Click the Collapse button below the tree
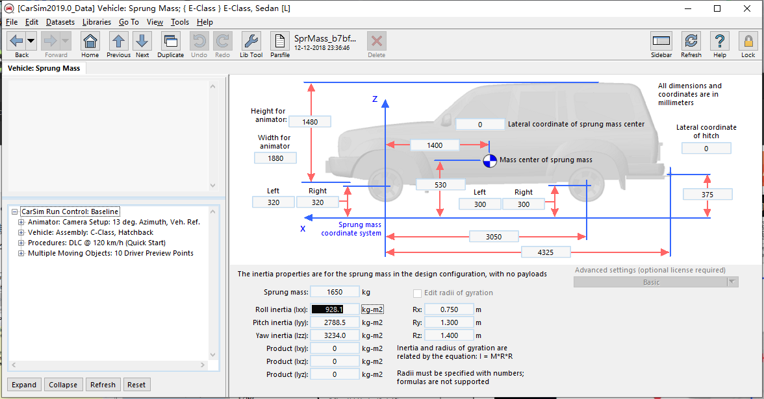 63,384
